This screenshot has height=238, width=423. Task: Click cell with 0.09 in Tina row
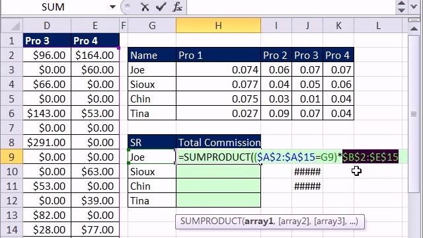(276, 113)
